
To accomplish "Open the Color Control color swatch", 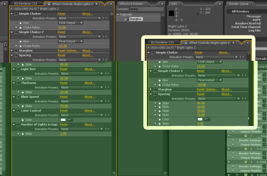I will pos(63,120).
